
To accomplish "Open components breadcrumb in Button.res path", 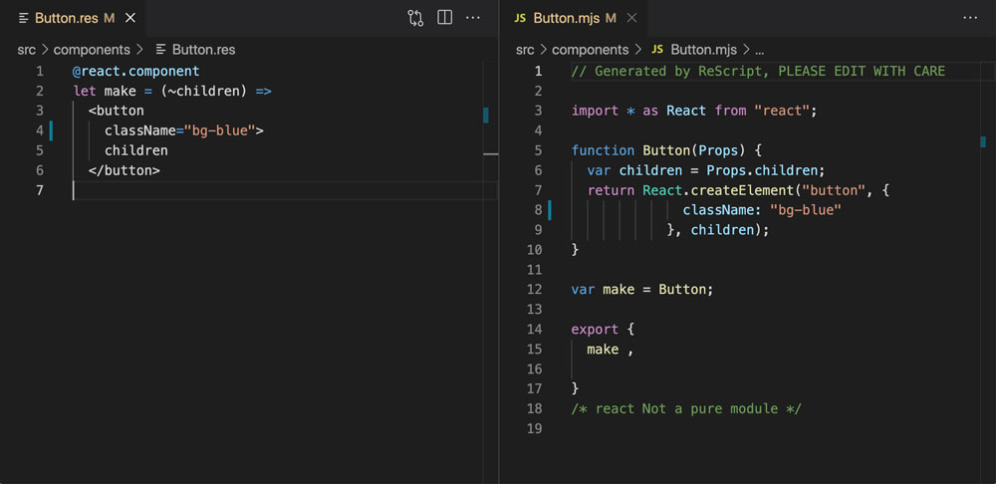I will point(92,49).
